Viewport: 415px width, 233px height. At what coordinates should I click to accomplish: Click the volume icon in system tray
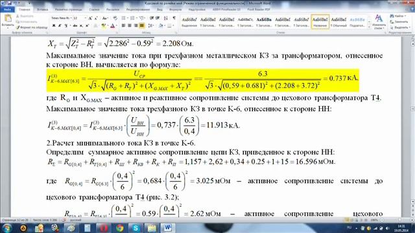point(387,228)
